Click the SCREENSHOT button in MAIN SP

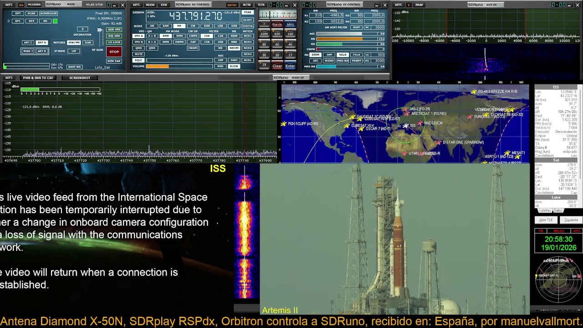click(80, 78)
